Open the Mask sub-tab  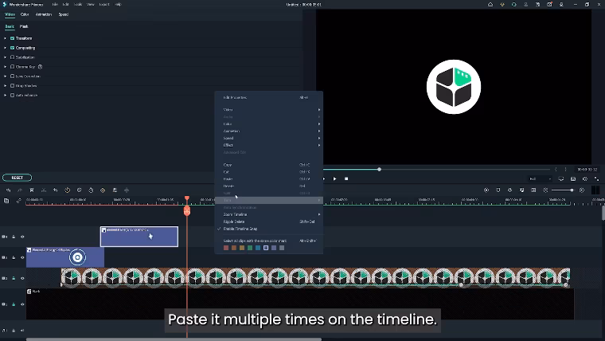coord(24,26)
